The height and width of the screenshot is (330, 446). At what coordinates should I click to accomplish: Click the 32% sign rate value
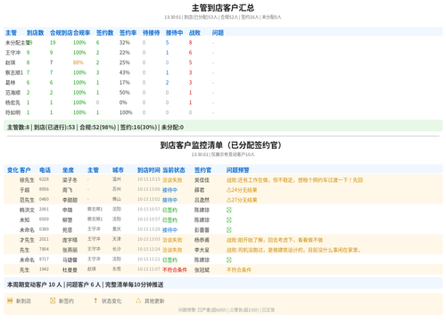click(125, 43)
